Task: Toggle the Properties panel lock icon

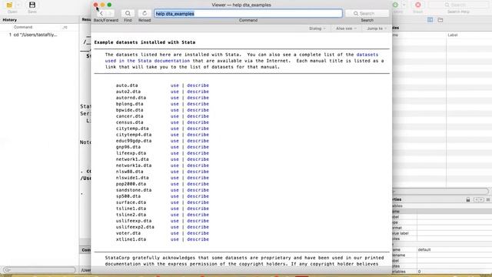Action: [468, 199]
